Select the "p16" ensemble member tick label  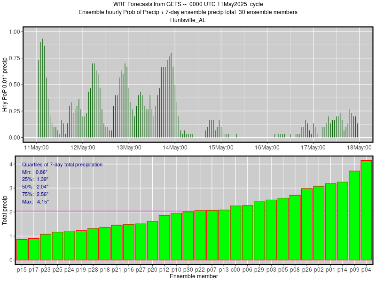pyautogui.click(x=128, y=270)
